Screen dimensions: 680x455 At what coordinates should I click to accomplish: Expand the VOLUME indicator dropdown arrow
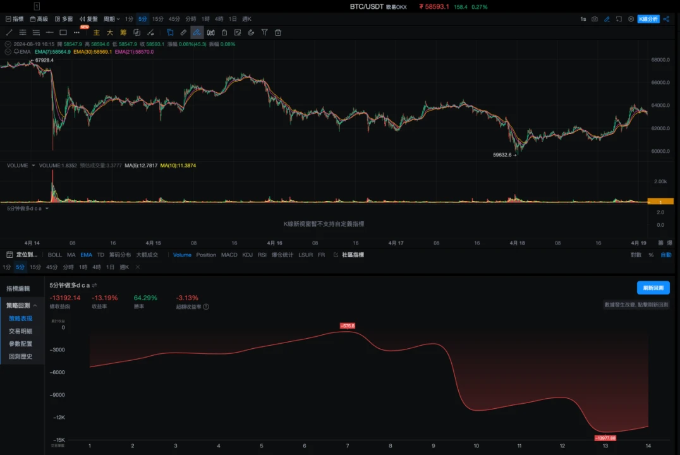pos(33,166)
